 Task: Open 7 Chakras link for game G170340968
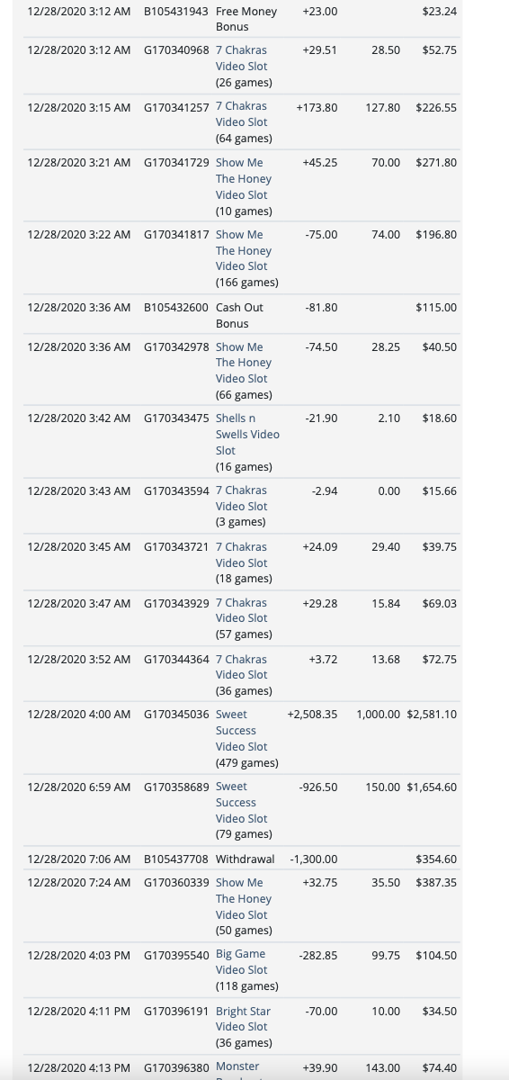[242, 58]
